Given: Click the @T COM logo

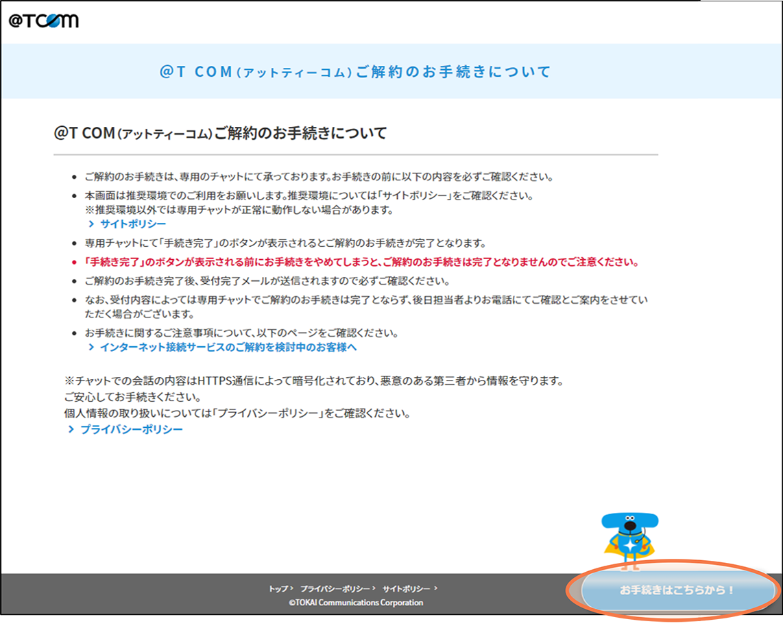Looking at the screenshot, I should [x=43, y=21].
